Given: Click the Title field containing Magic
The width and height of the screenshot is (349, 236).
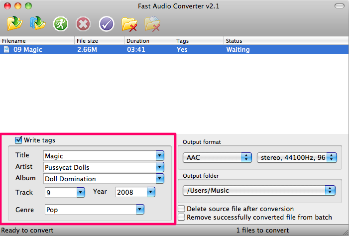Looking at the screenshot, I should pyautogui.click(x=100, y=156).
